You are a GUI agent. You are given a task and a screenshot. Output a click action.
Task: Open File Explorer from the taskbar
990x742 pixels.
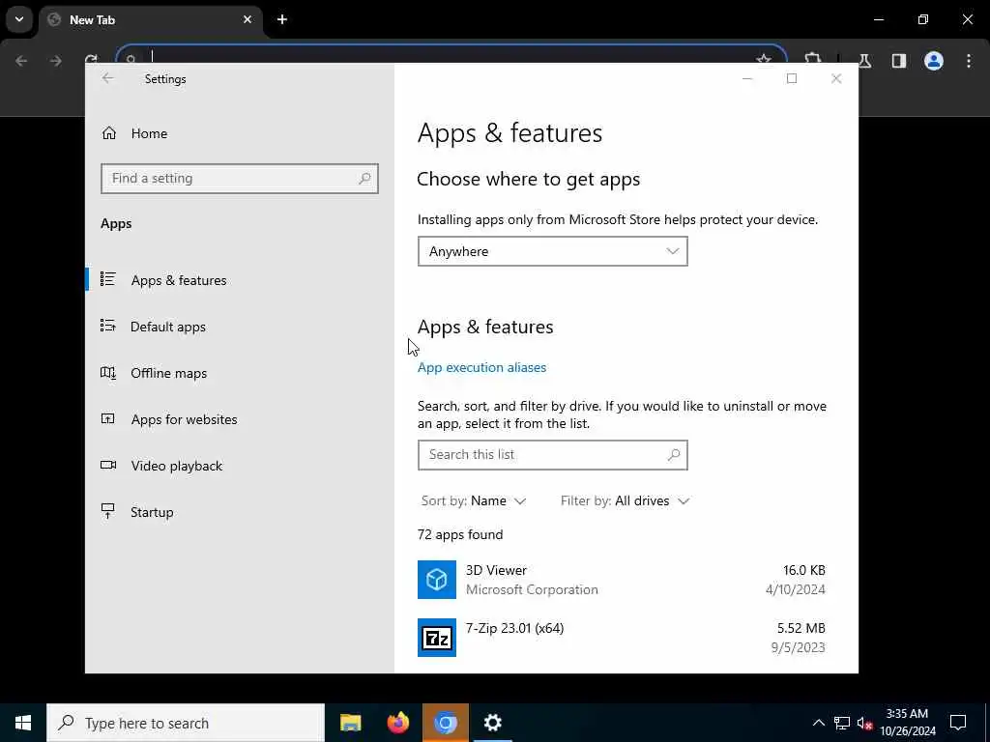point(350,723)
